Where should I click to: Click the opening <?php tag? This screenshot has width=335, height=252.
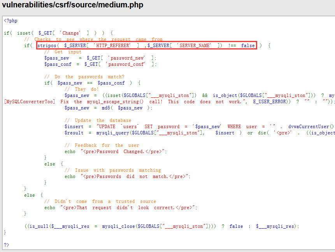[x=11, y=21]
